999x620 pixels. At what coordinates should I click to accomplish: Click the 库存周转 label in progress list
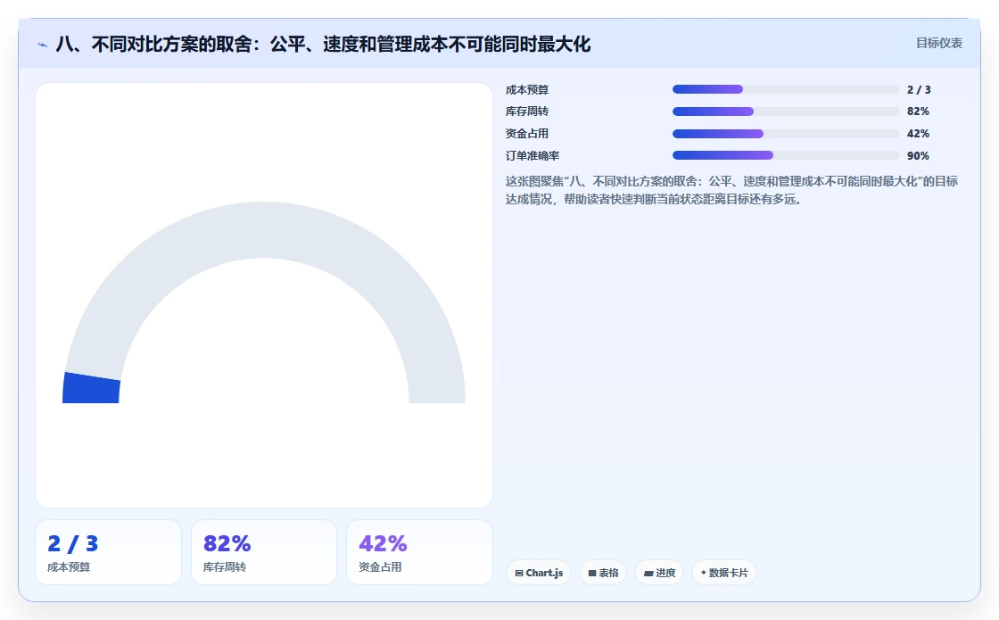coord(527,112)
